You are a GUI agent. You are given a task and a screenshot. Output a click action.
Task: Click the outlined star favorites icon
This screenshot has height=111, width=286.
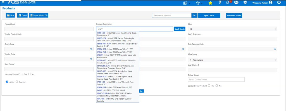(x=198, y=3)
